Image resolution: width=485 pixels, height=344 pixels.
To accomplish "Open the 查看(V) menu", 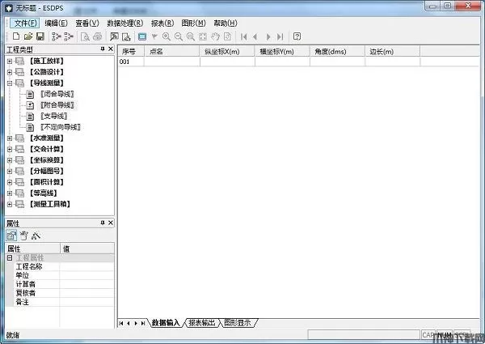I will tap(87, 23).
